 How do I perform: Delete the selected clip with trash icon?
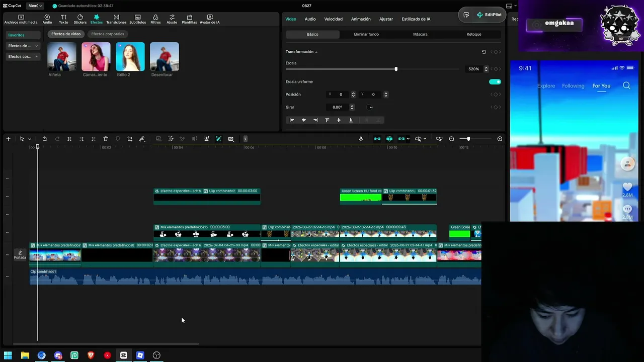pos(106,139)
